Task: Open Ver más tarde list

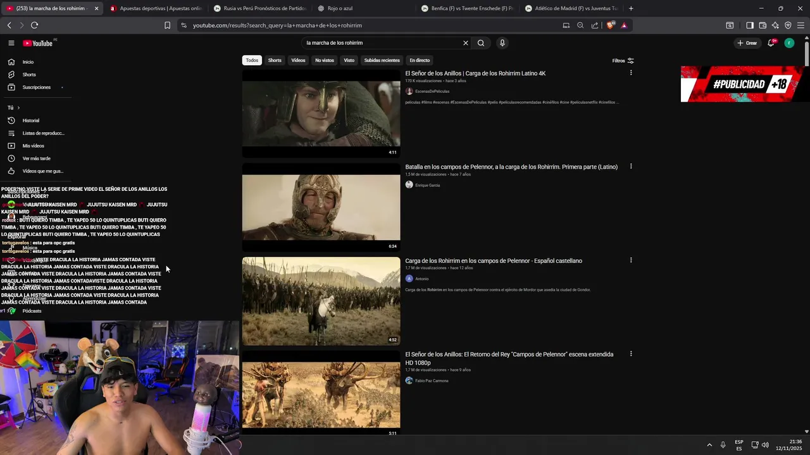Action: click(36, 159)
